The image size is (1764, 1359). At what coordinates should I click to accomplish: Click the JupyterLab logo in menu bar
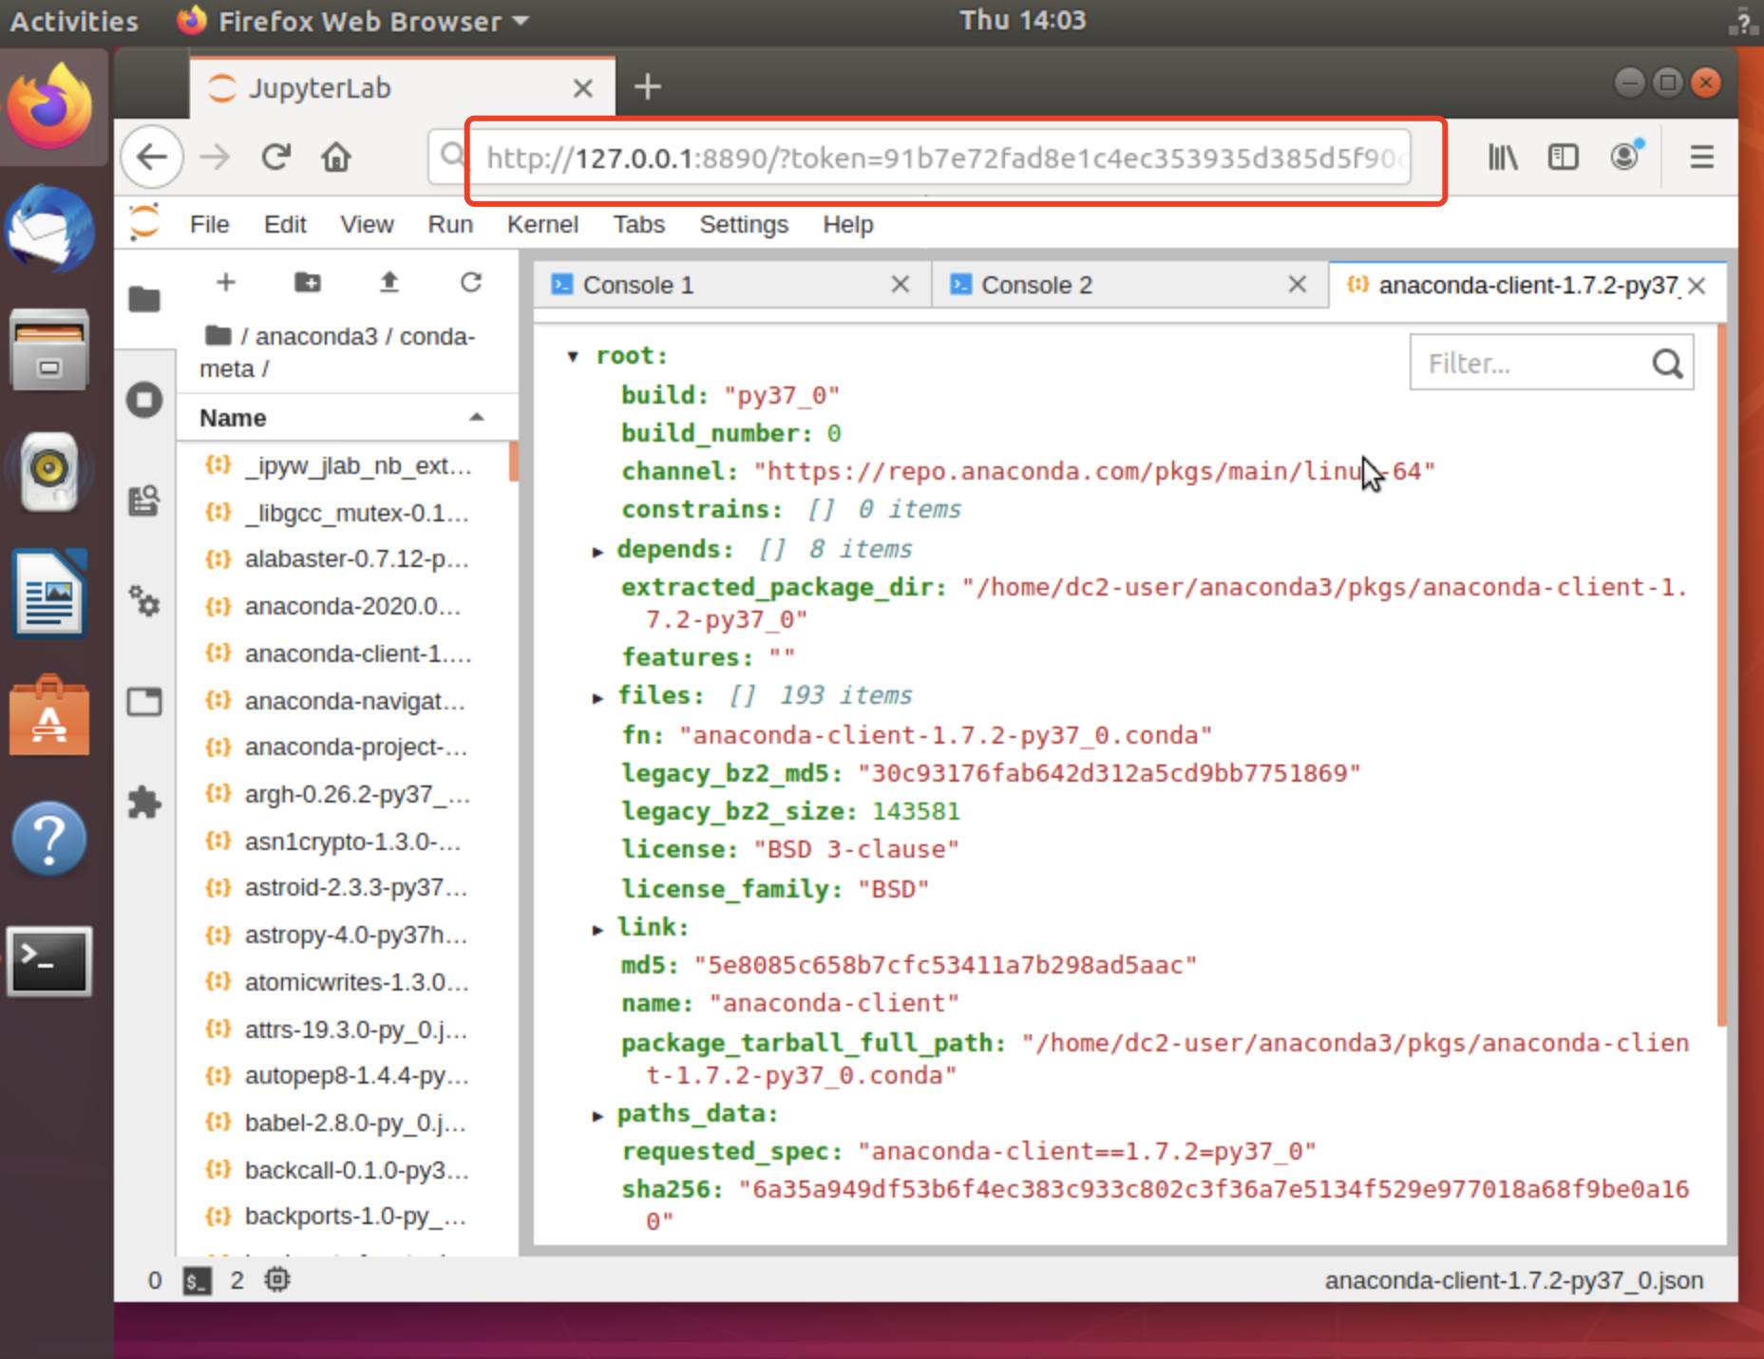pyautogui.click(x=144, y=223)
